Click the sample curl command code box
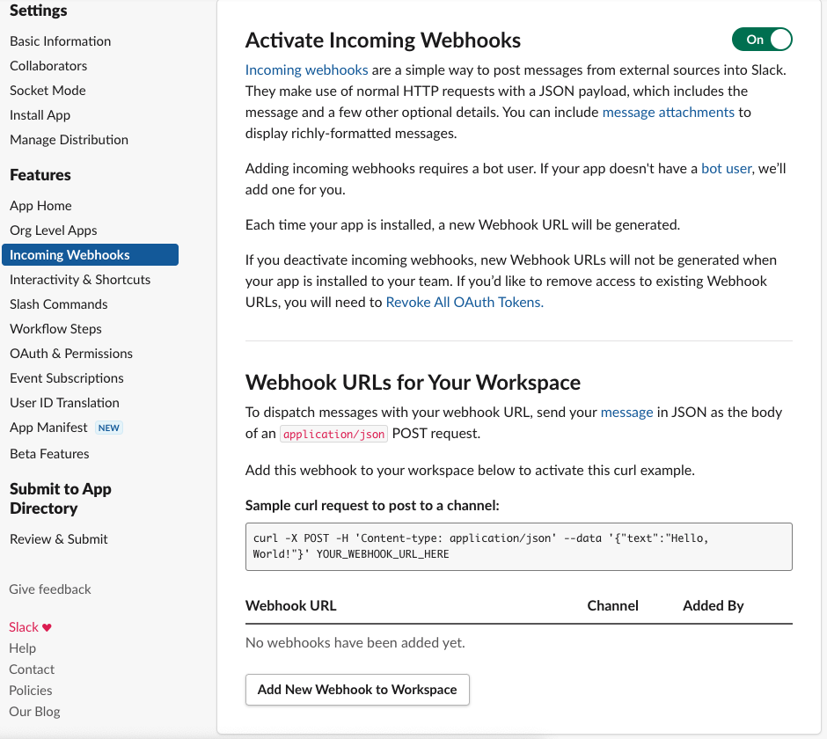 coord(518,546)
